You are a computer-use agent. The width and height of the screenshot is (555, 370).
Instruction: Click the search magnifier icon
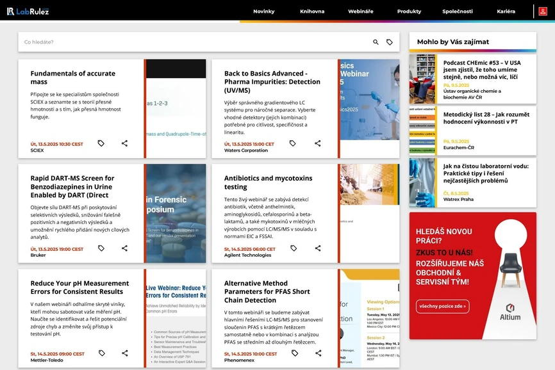tap(375, 41)
